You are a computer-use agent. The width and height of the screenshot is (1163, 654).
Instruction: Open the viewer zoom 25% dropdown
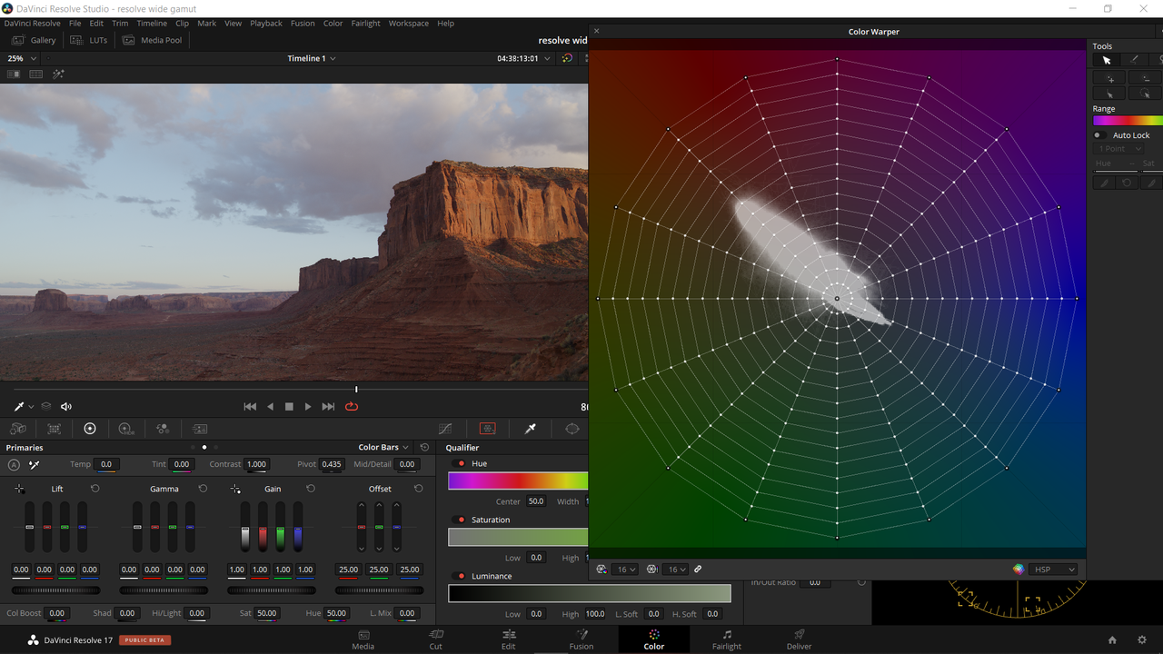click(22, 58)
